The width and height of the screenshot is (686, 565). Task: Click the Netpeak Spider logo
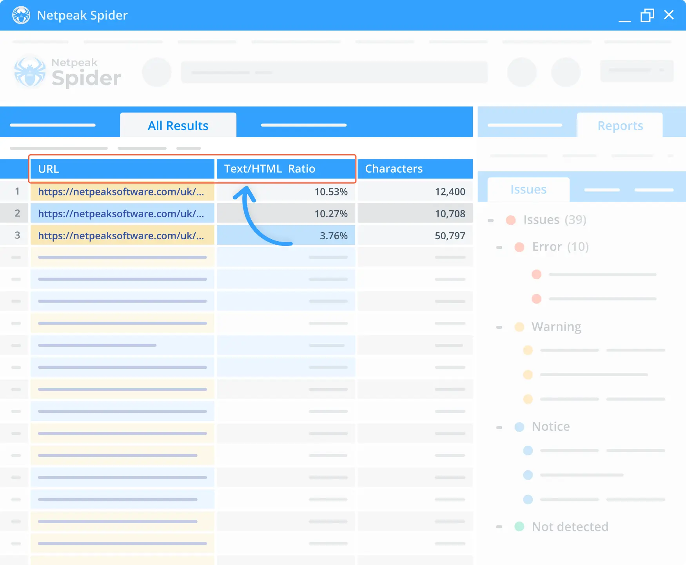click(x=67, y=73)
